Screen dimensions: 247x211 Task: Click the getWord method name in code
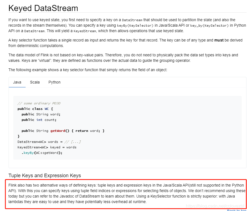coord(58,131)
